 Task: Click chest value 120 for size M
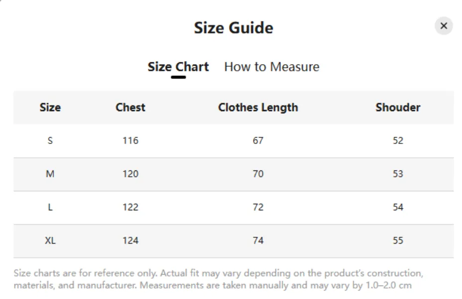pos(130,174)
